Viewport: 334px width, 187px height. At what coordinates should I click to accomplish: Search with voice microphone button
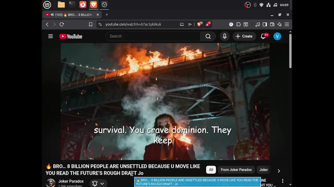coord(225,36)
